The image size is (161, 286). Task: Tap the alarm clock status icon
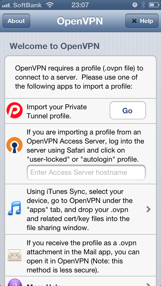pyautogui.click(x=135, y=5)
